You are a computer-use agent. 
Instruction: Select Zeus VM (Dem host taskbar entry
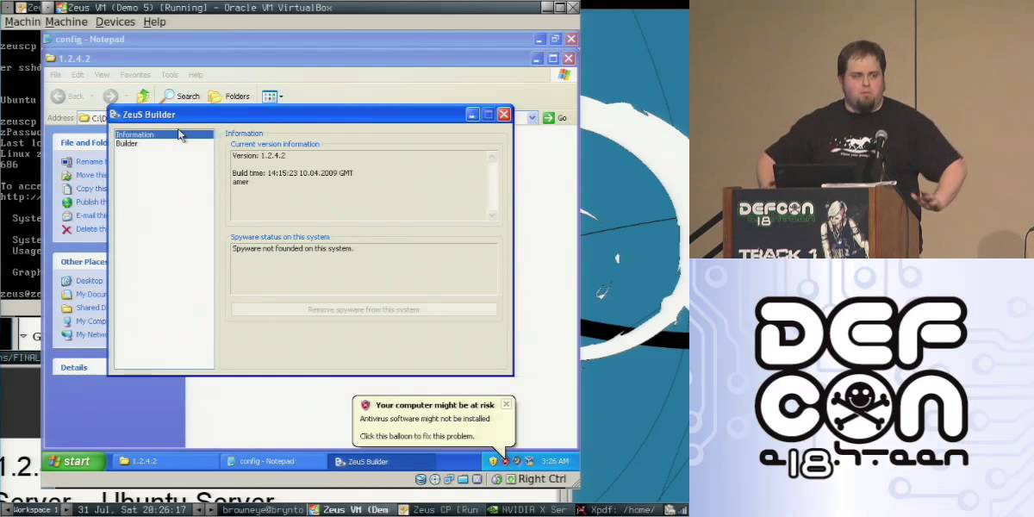tap(349, 510)
